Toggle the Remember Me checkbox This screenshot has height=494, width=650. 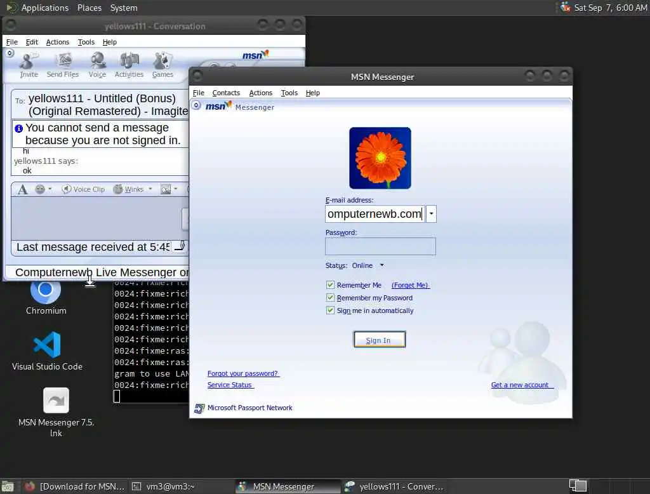point(330,285)
